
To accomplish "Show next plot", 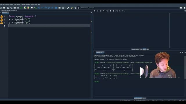I will (x=114, y=11).
